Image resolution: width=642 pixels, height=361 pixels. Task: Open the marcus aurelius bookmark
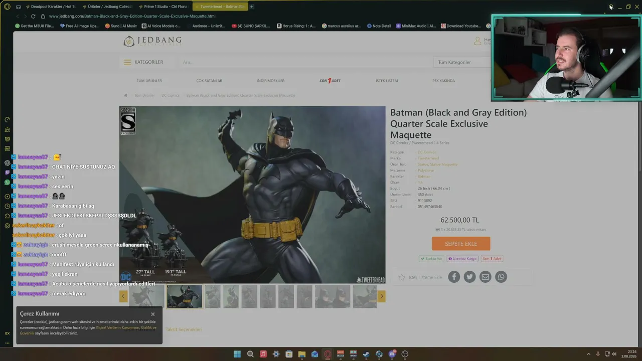(x=342, y=26)
